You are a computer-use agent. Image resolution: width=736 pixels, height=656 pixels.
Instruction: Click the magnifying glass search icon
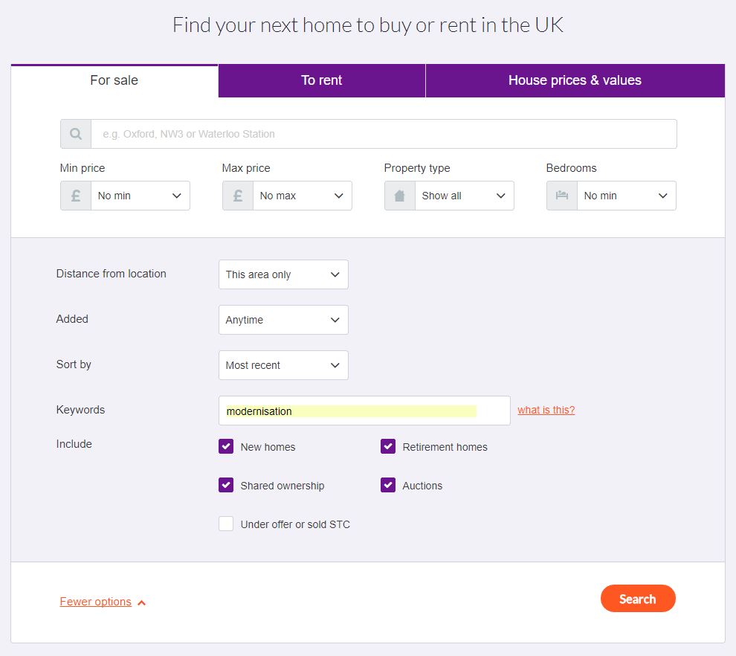click(76, 134)
